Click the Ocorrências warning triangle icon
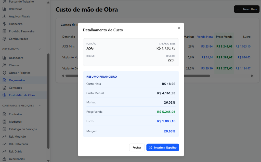 click(x=4, y=159)
